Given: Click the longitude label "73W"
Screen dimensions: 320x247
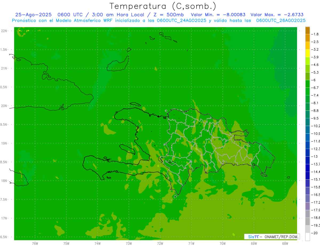Looking at the screenshot, I should [x=129, y=244].
